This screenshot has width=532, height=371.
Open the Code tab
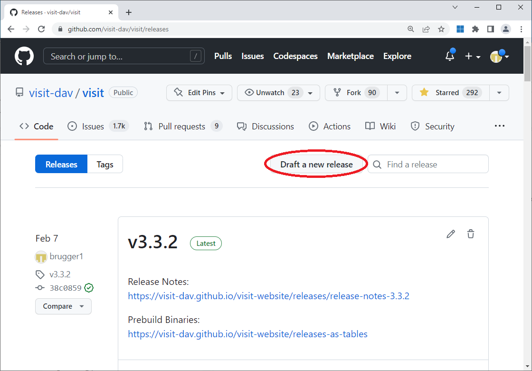[36, 127]
